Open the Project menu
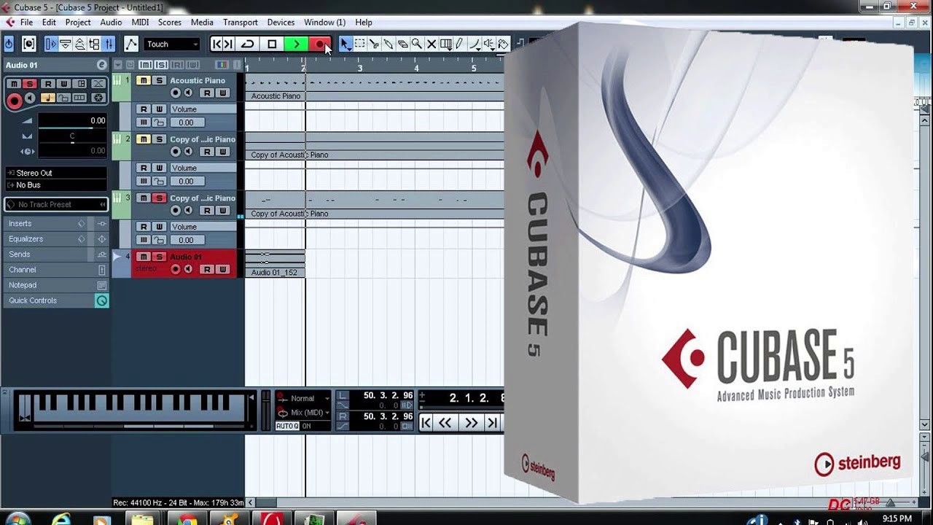This screenshot has height=525, width=933. coord(78,23)
